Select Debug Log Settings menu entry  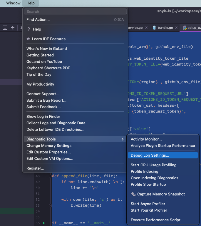(x=150, y=155)
